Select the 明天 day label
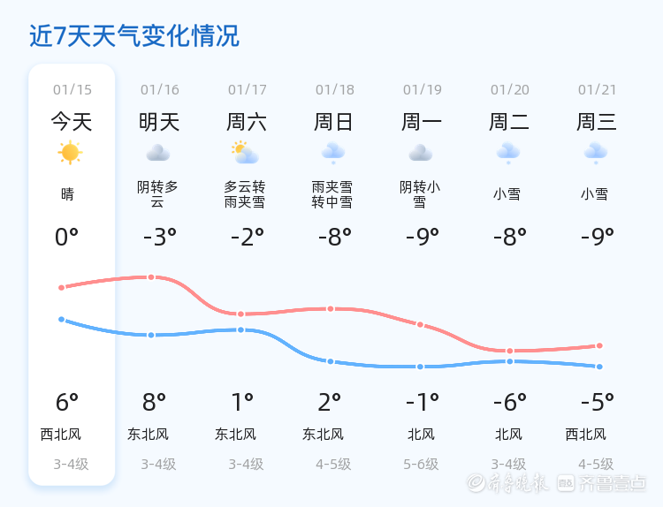663x507 pixels. tap(159, 122)
